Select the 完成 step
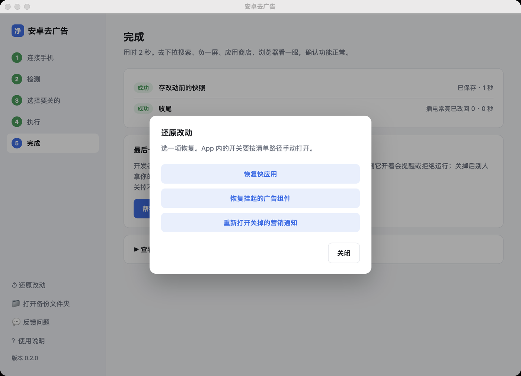 [53, 143]
